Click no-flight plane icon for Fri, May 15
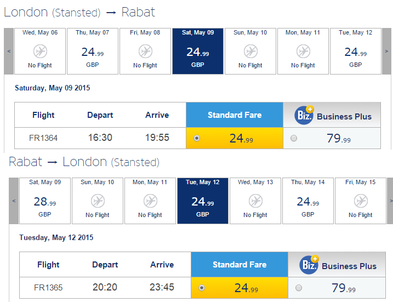 click(361, 201)
